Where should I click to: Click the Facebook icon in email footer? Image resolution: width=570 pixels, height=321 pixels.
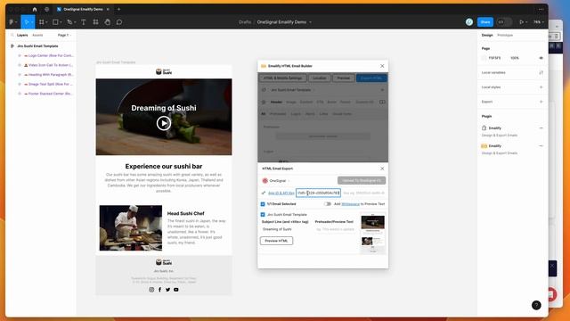[159, 290]
